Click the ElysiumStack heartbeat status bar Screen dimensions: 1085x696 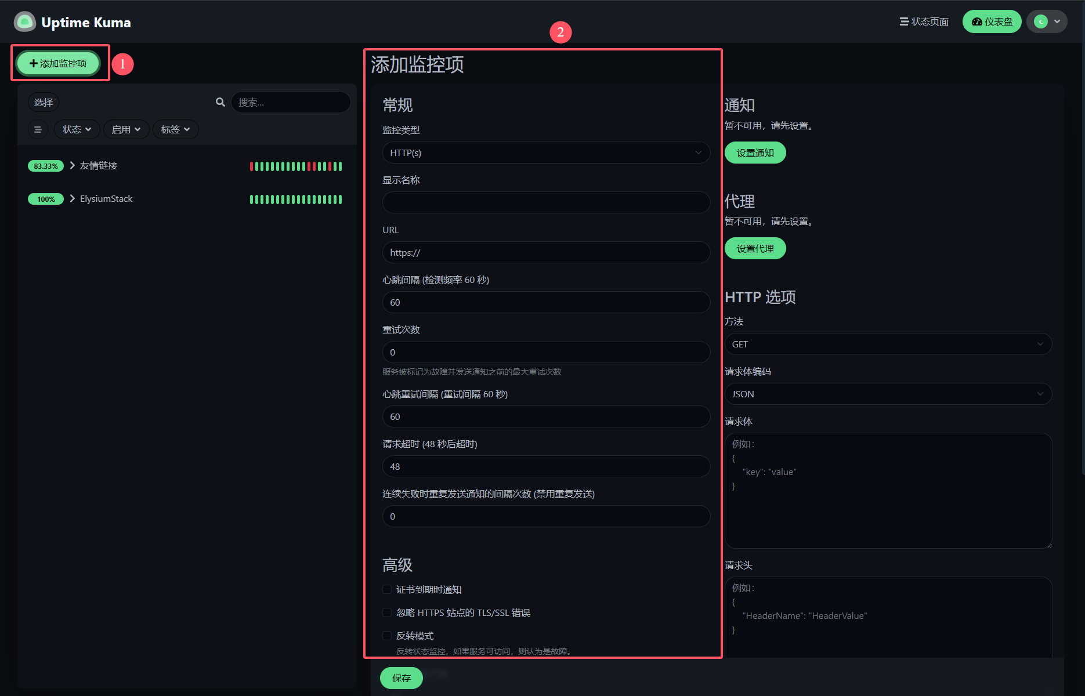(x=295, y=200)
